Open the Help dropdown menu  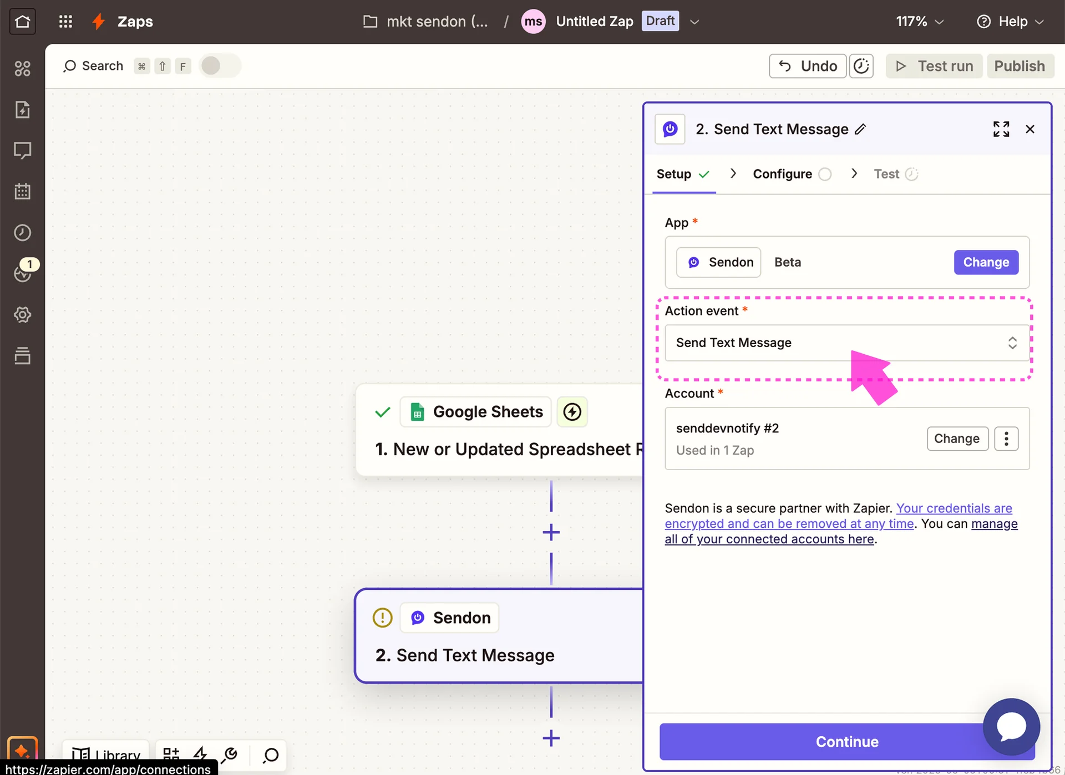(x=1011, y=22)
